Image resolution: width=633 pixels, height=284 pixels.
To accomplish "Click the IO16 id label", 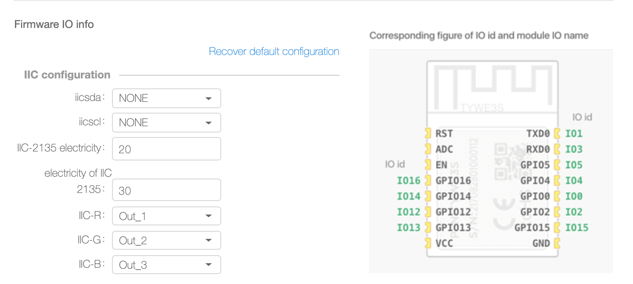I will (x=408, y=181).
